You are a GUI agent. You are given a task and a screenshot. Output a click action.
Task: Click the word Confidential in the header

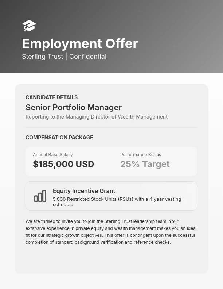[88, 57]
